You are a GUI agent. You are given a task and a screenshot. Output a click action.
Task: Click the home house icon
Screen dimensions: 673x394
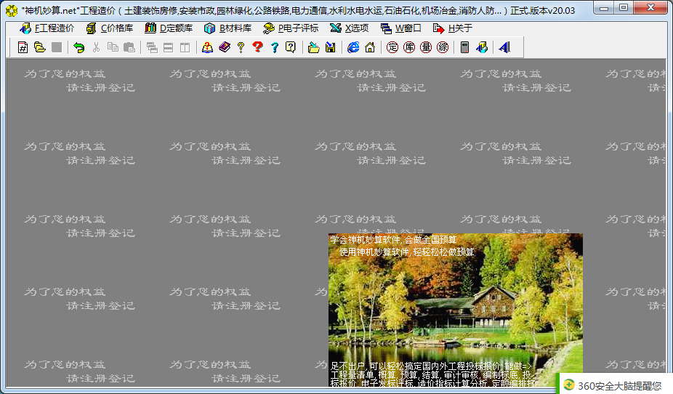coord(370,48)
